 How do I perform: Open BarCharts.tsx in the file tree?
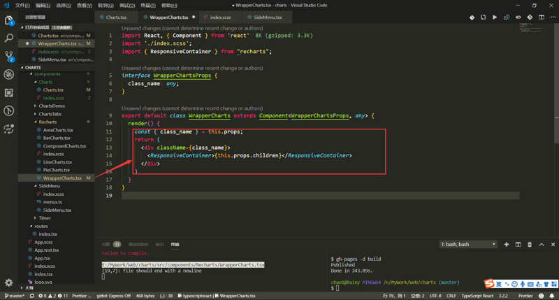click(x=57, y=138)
